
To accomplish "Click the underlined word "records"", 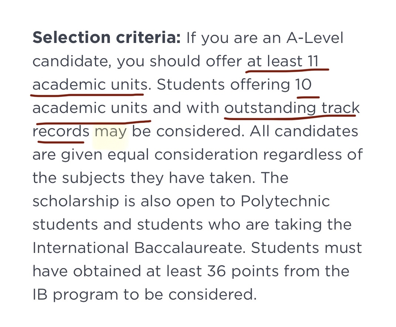I will pyautogui.click(x=61, y=131).
